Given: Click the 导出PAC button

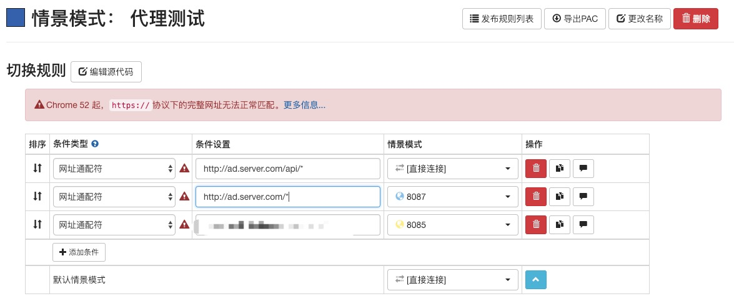Looking at the screenshot, I should pyautogui.click(x=575, y=19).
